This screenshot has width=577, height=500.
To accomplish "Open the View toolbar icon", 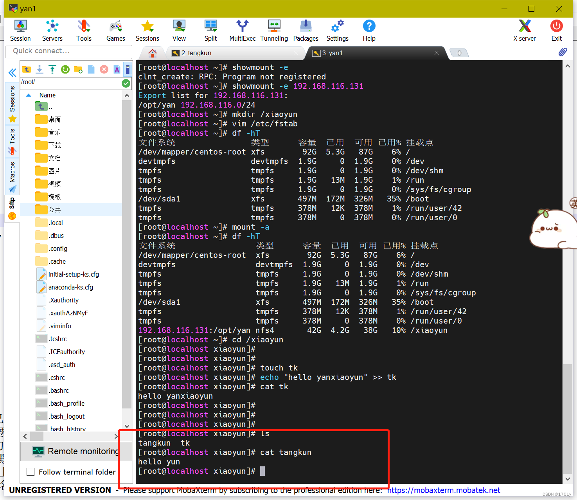I will tap(179, 30).
